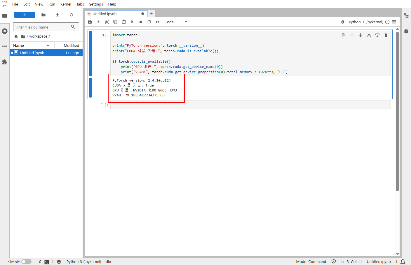Click the empty second code cell
Image resolution: width=411 pixels, height=265 pixels.
pyautogui.click(x=250, y=105)
